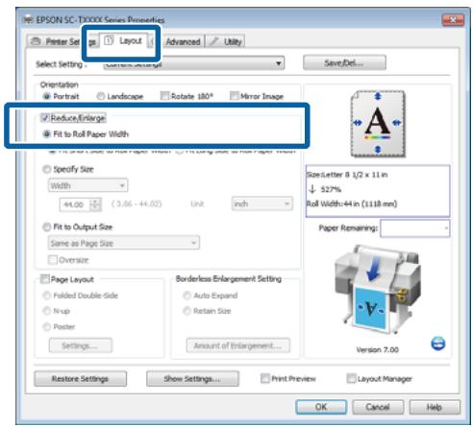Screen dimensions: 473x427
Task: Select Portrait orientation
Action: click(x=47, y=96)
